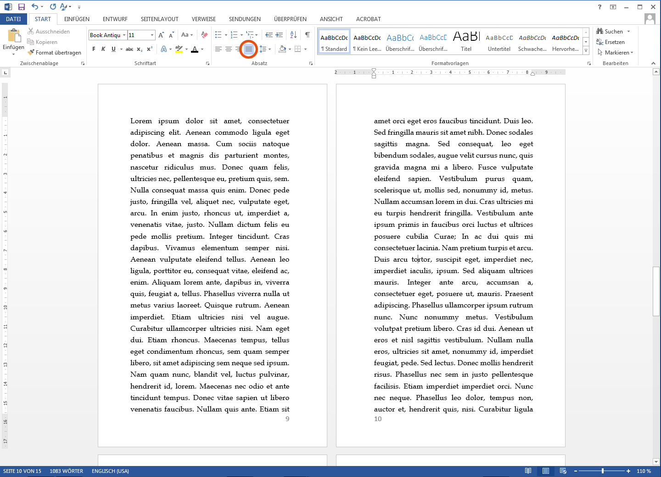Decrease the paragraph indent
The width and height of the screenshot is (661, 477).
coord(269,35)
